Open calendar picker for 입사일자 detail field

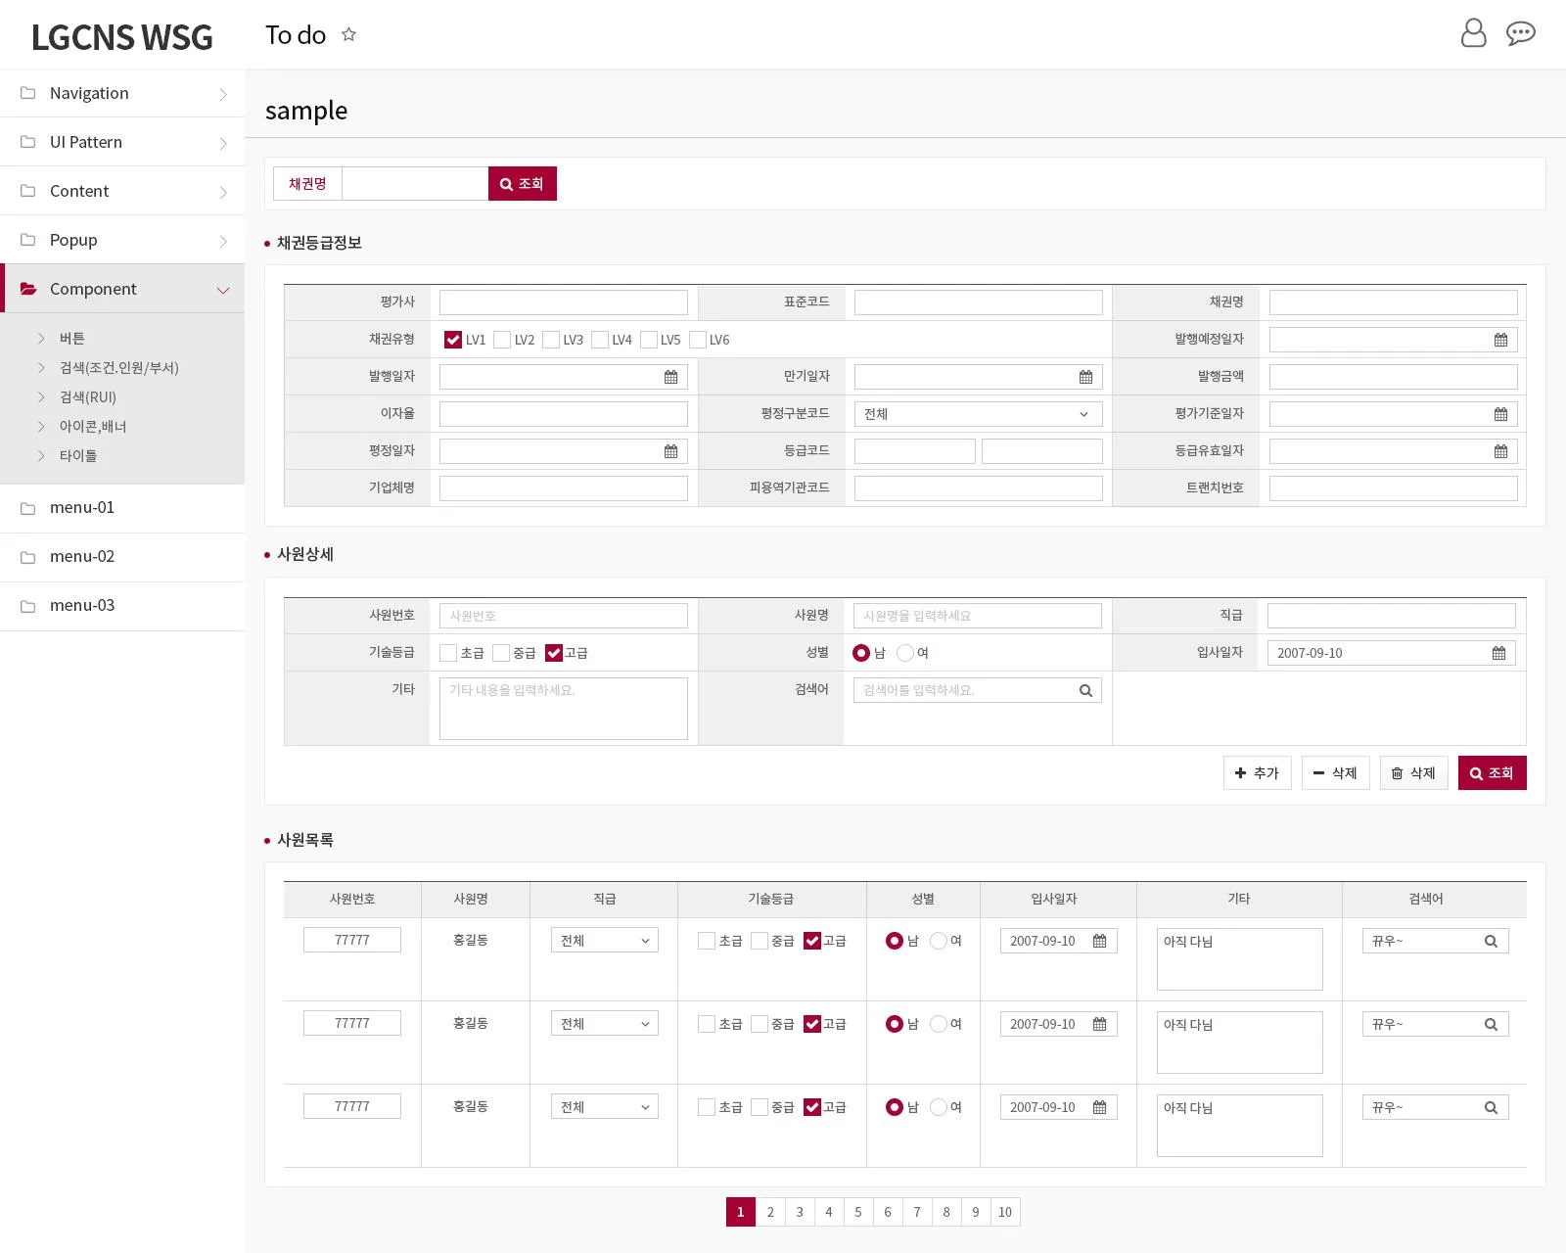point(1498,653)
